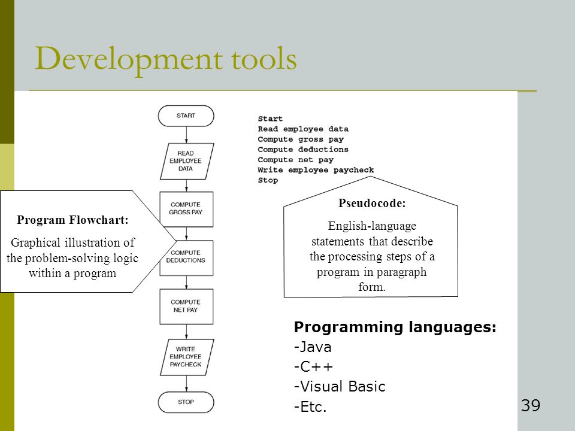575x431 pixels.
Task: Select the STOP flowchart terminator
Action: 186,402
